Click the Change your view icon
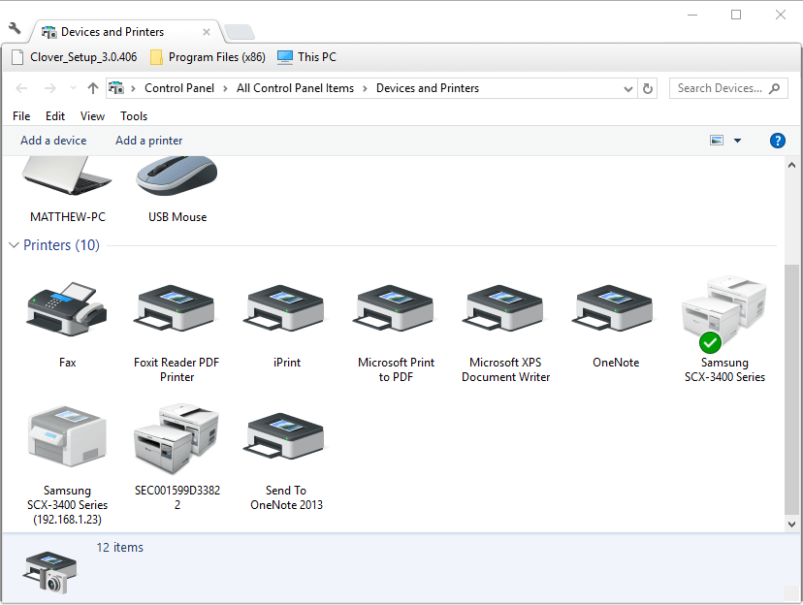803x605 pixels. tap(717, 141)
